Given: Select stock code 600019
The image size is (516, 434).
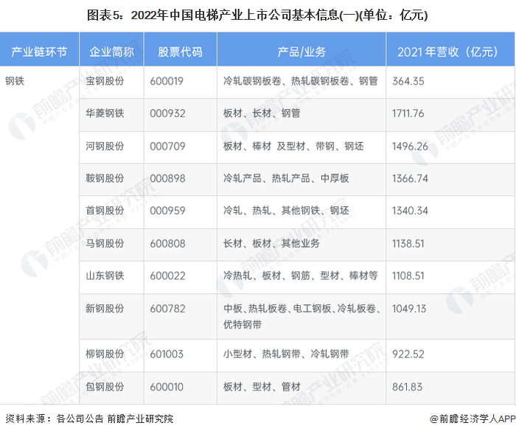Looking at the screenshot, I should [x=167, y=81].
